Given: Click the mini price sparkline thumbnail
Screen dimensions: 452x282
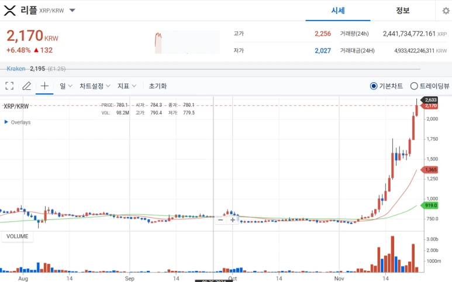Looking at the screenshot, I should point(187,42).
